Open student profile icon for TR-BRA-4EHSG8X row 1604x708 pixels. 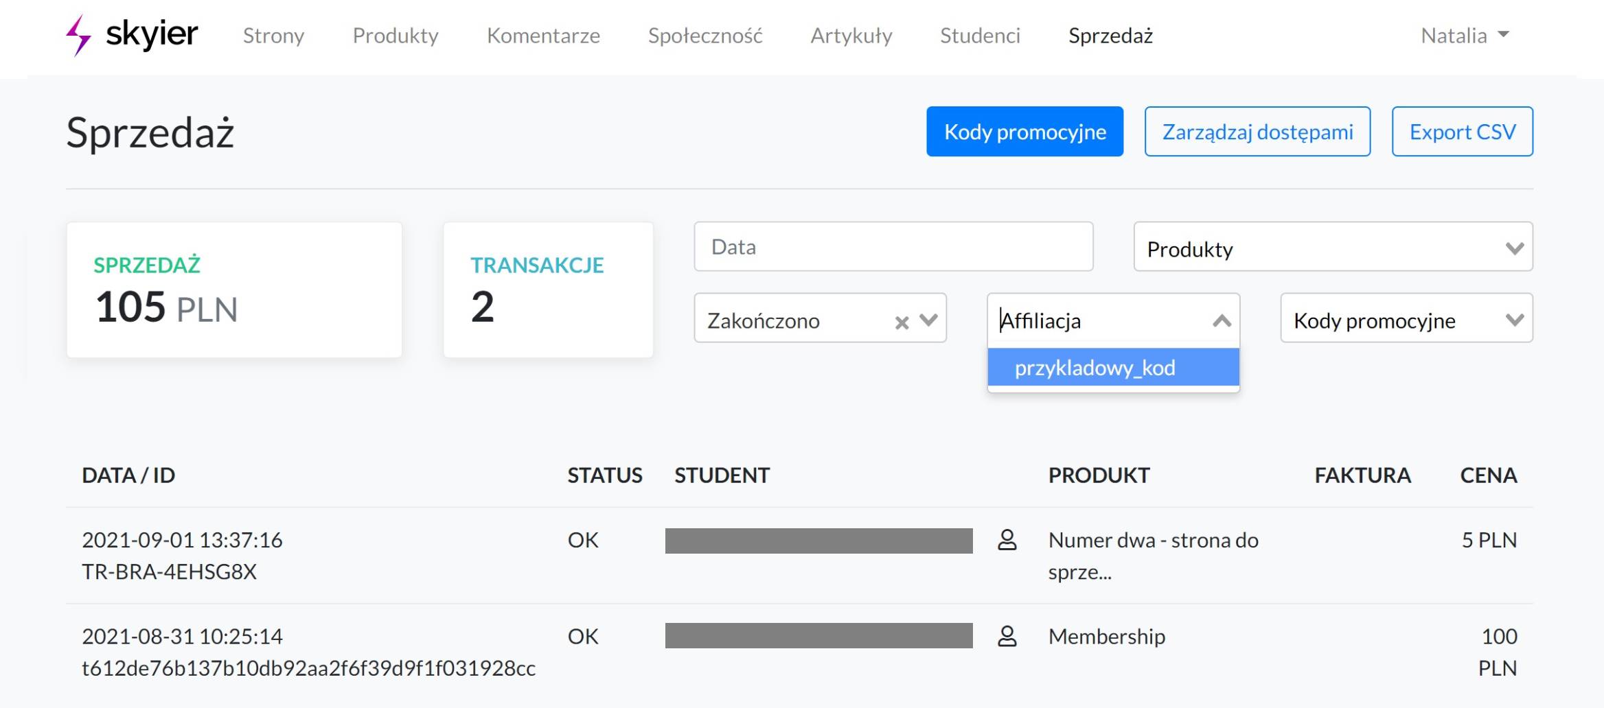tap(1007, 540)
